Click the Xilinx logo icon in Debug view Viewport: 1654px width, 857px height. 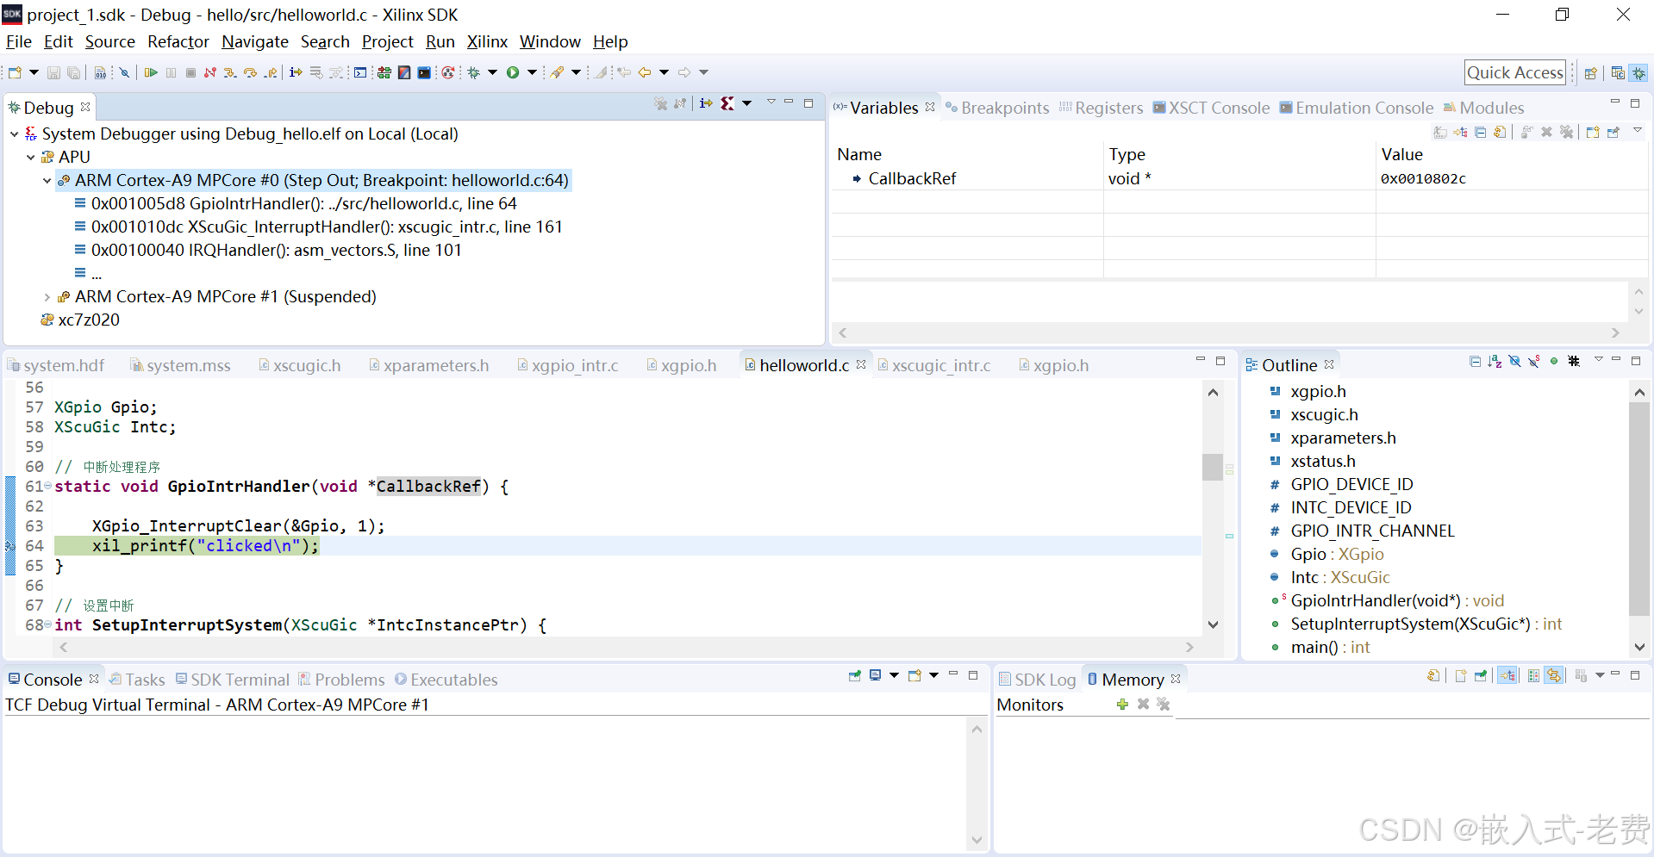point(727,103)
